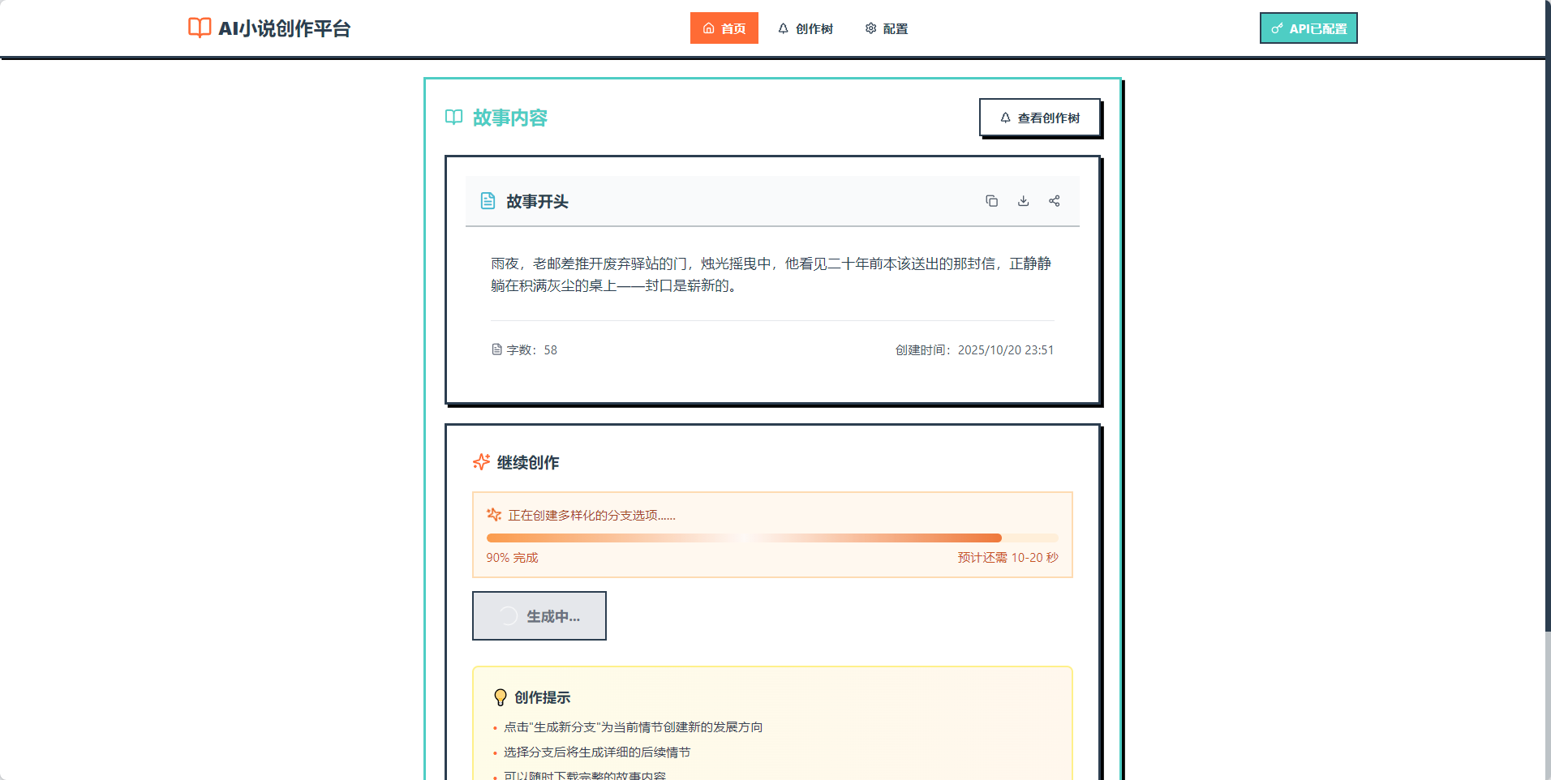Click the generation progress bar at 90%
The height and width of the screenshot is (780, 1551).
[x=771, y=537]
